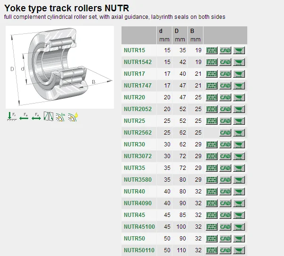
Task: Open the NUTR3072 product link
Action: coord(138,156)
